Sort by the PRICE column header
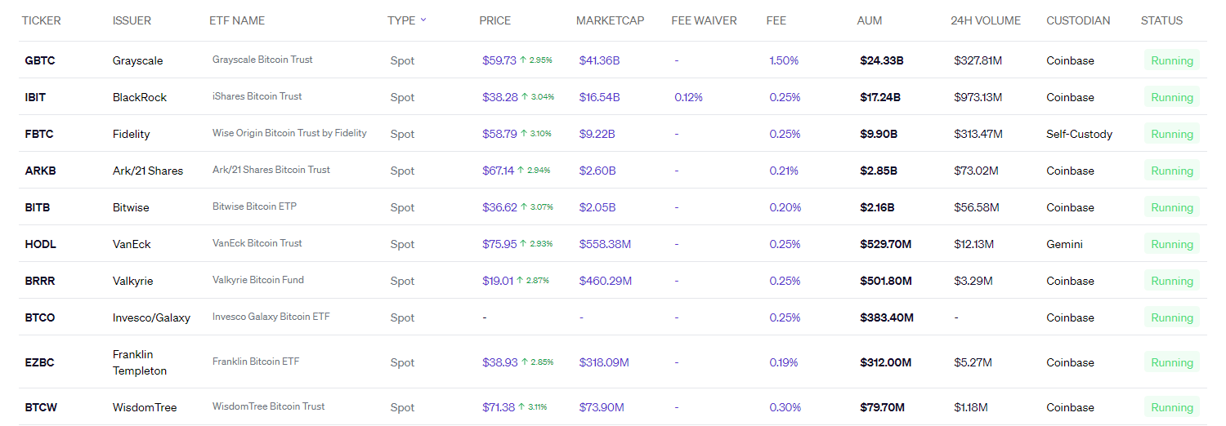The width and height of the screenshot is (1226, 426). click(x=494, y=20)
